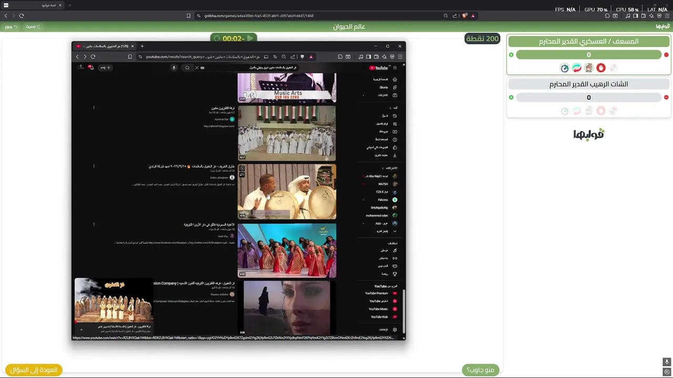Screen dimensions: 673x378
Task: Close the YouTube tab in inner window
Action: tap(132, 46)
